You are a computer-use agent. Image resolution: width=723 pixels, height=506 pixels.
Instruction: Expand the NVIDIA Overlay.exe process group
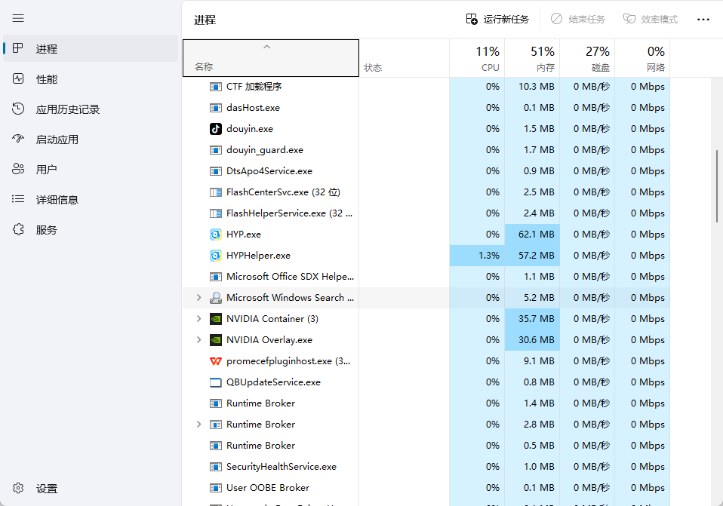coord(199,340)
